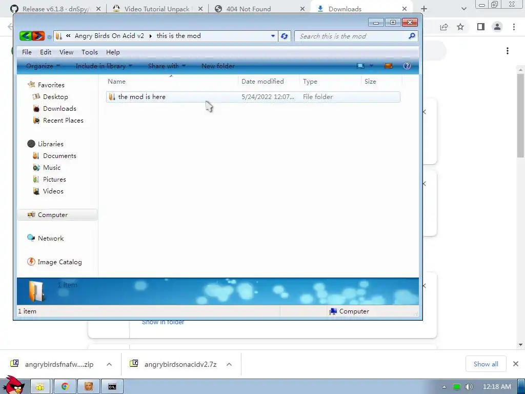This screenshot has width=525, height=394.
Task: Click Show all downloads button
Action: click(486, 364)
